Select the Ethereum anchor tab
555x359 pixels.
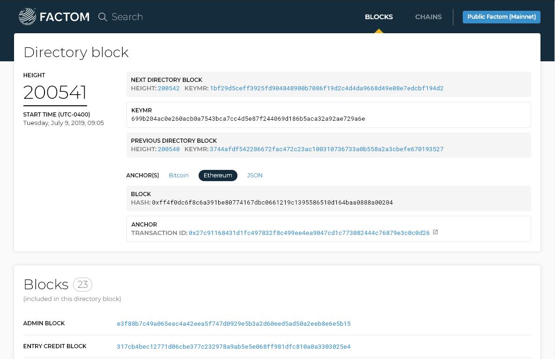[218, 175]
